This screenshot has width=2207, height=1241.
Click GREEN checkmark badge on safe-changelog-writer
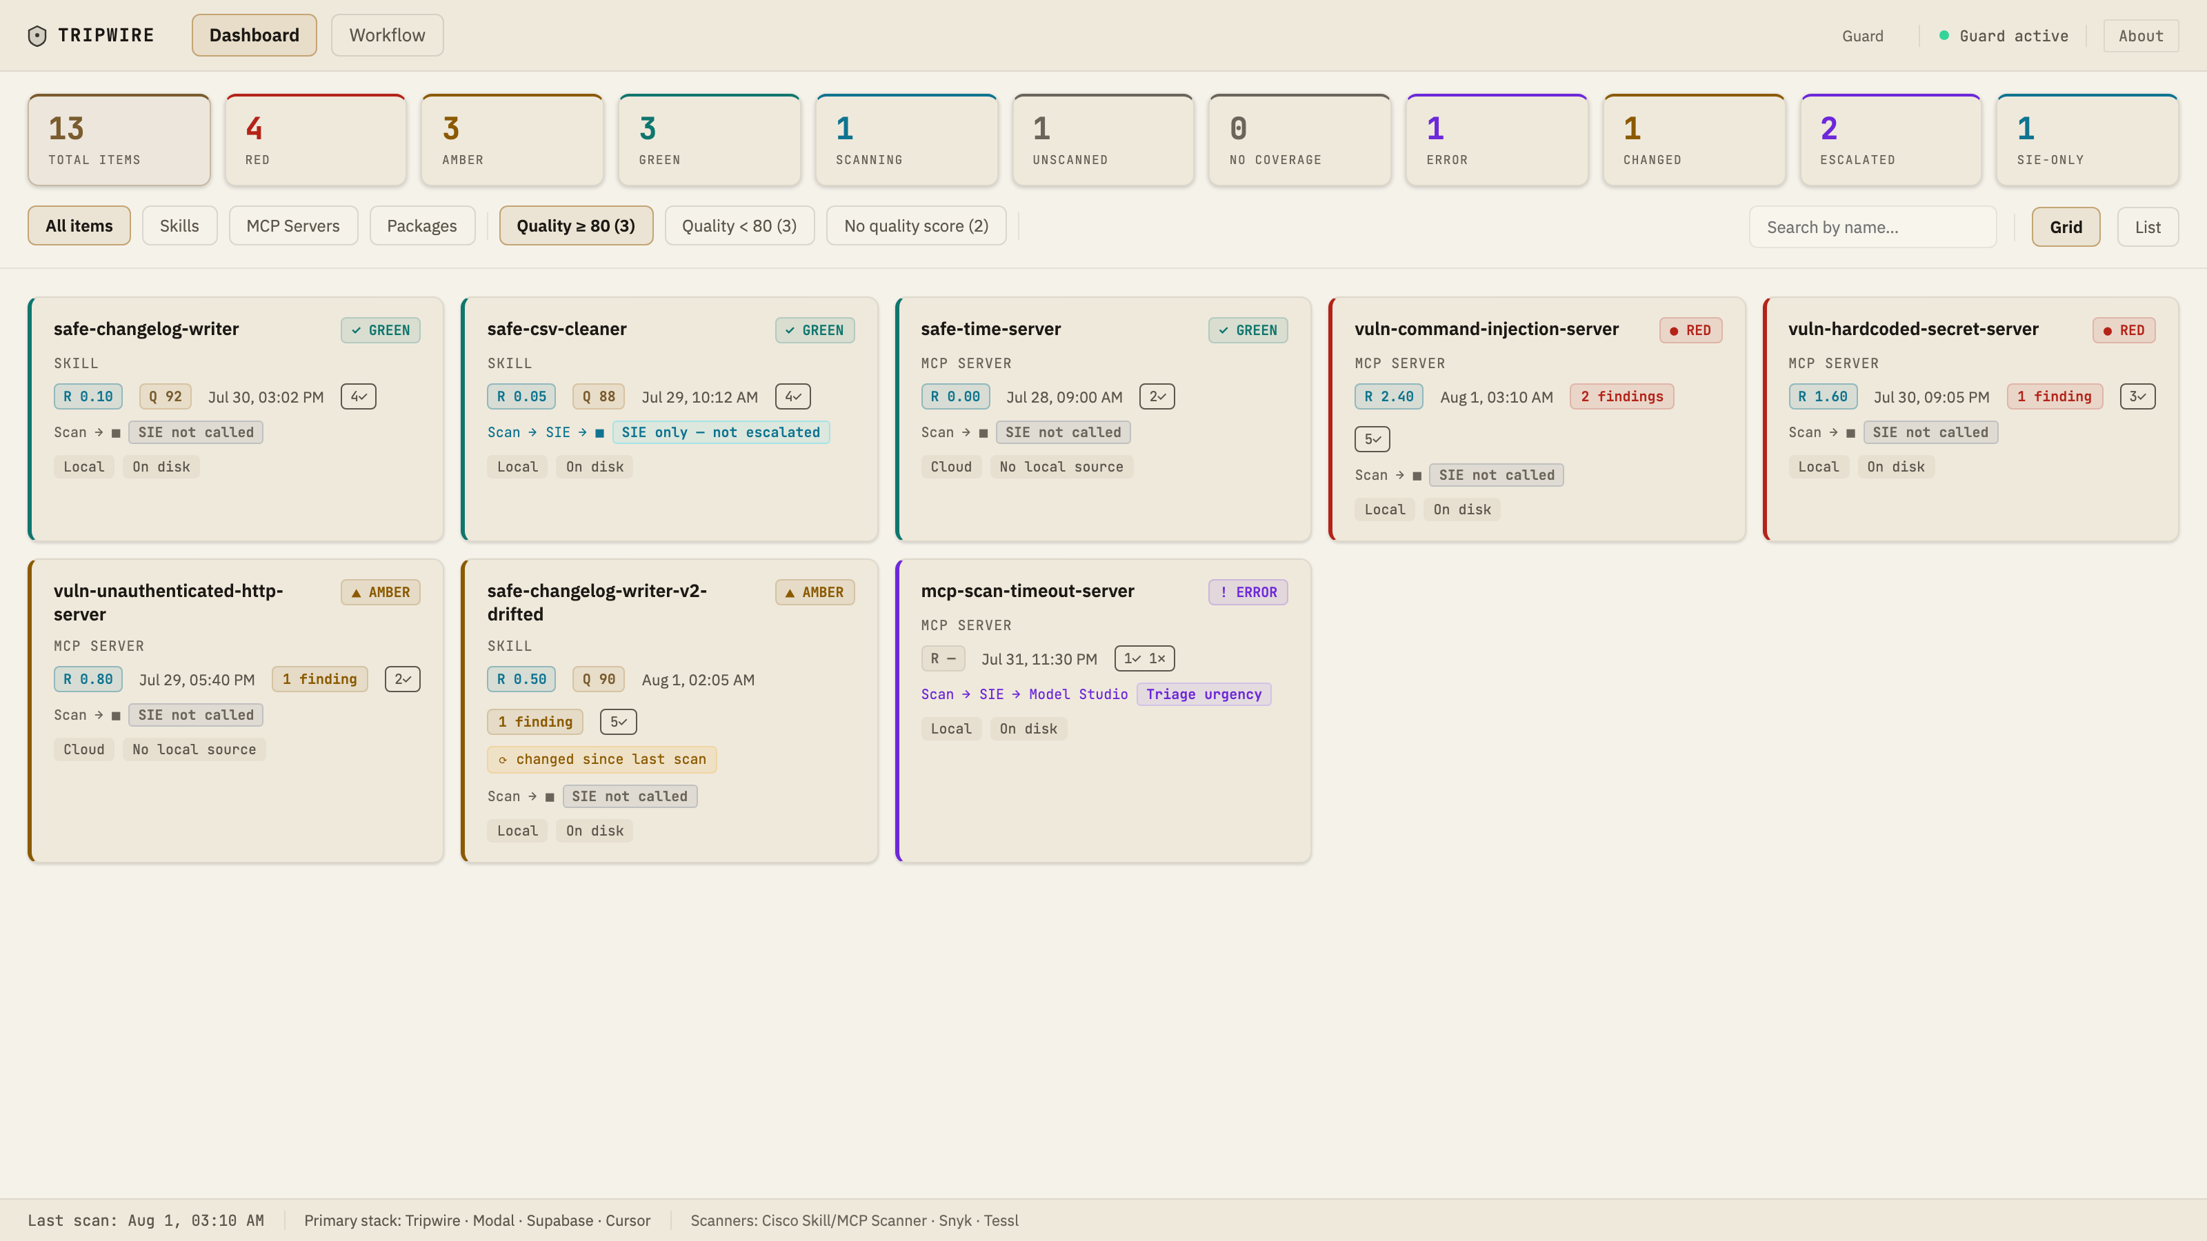click(x=381, y=331)
